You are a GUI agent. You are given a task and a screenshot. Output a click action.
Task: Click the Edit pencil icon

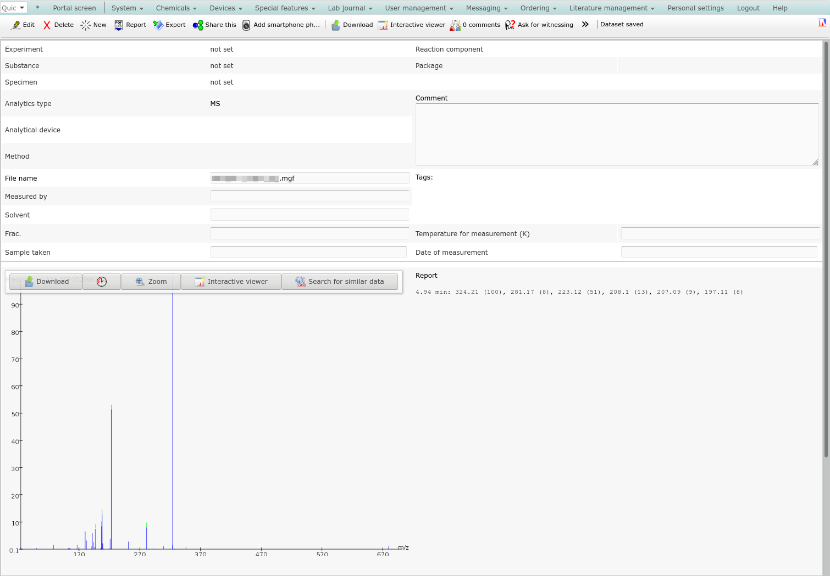coord(16,25)
